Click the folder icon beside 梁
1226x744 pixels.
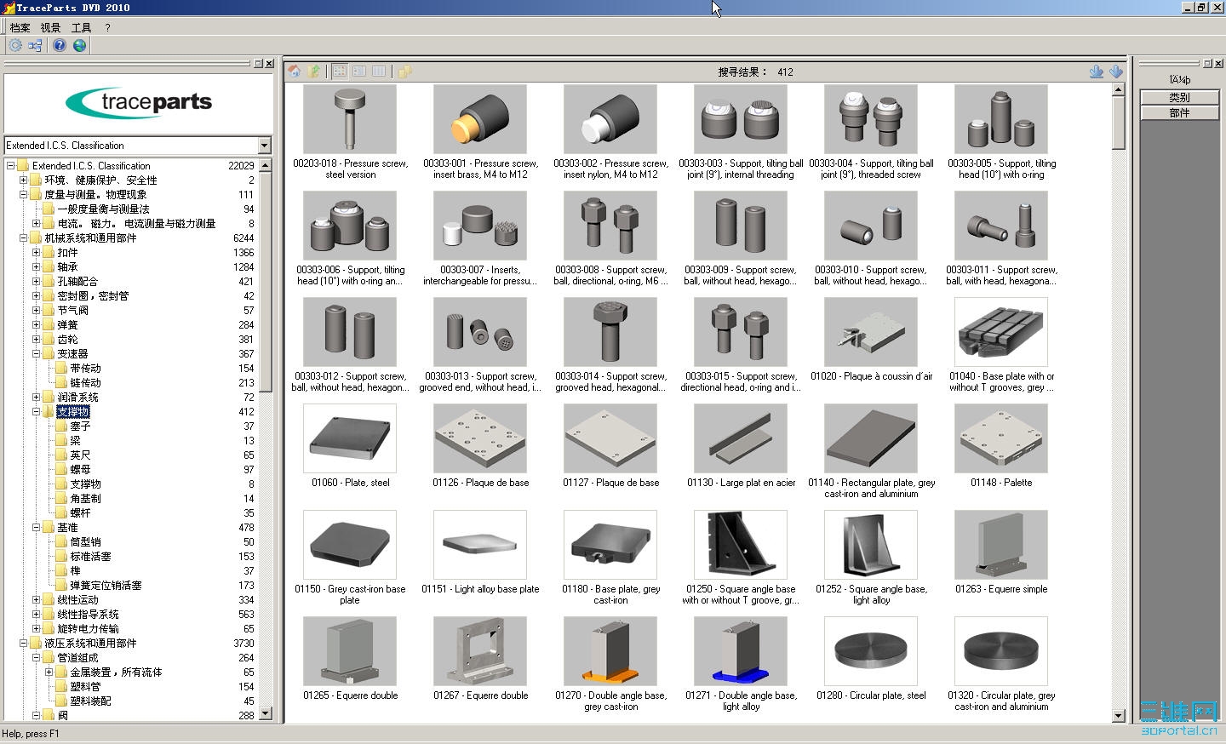tap(60, 441)
